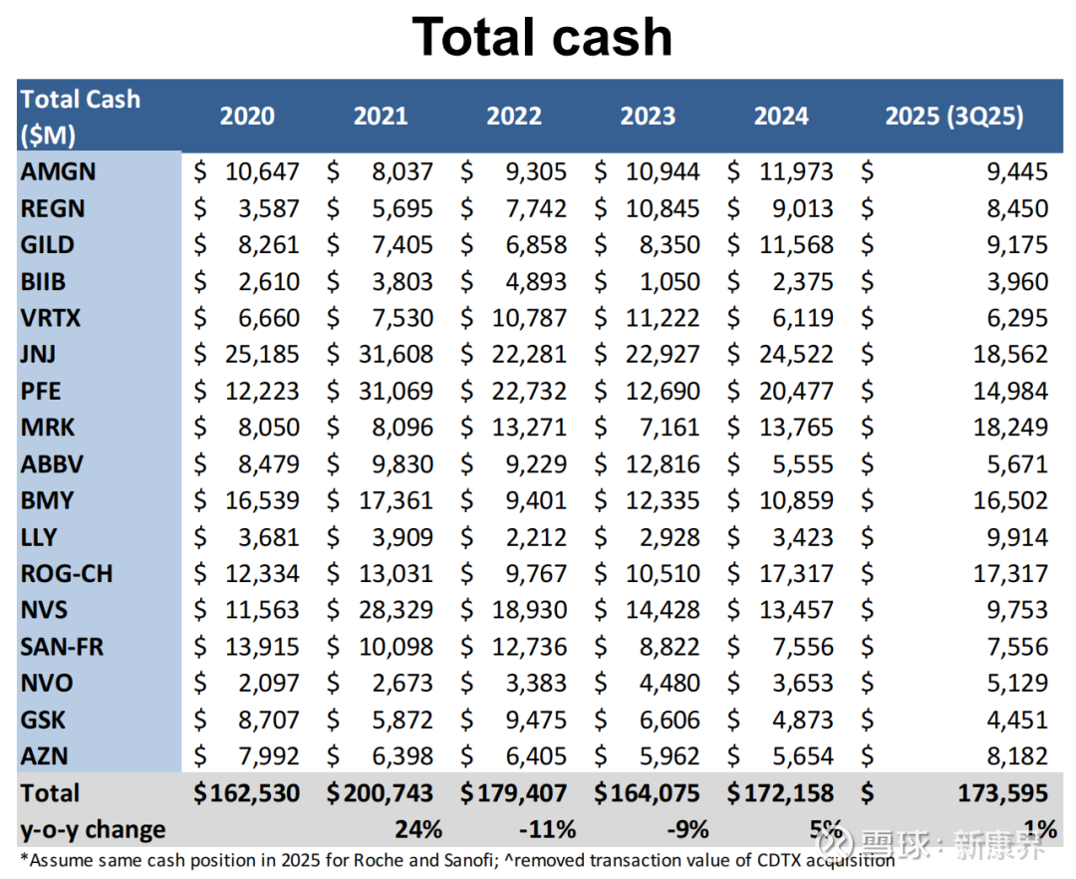1076x879 pixels.
Task: Click the REGN ticker label
Action: [x=53, y=208]
